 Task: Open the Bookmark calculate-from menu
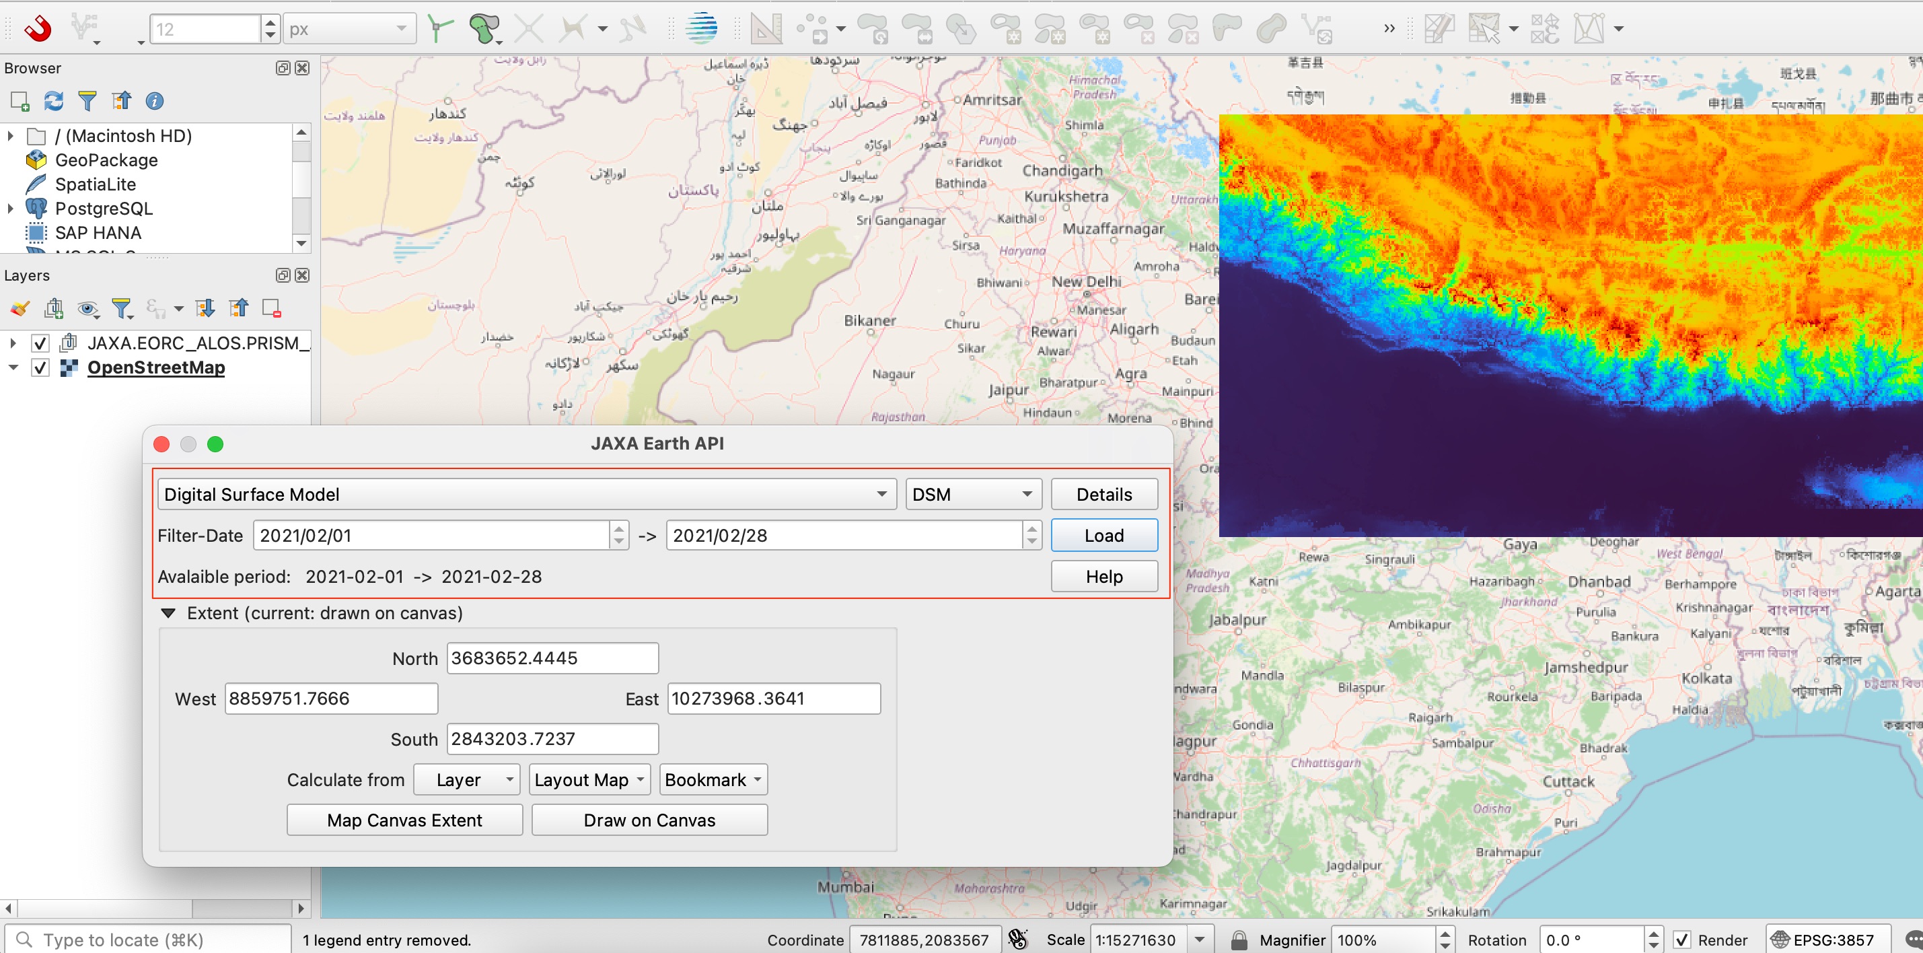[713, 780]
